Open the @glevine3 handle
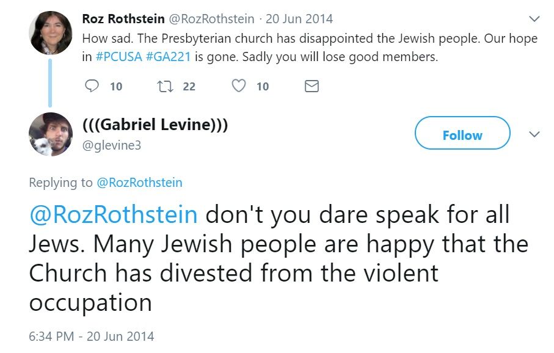 112,145
